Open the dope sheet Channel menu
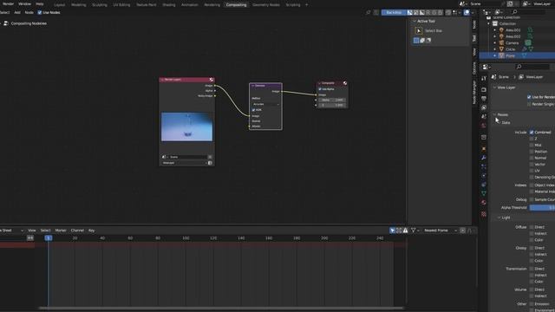Image resolution: width=555 pixels, height=312 pixels. [x=77, y=231]
